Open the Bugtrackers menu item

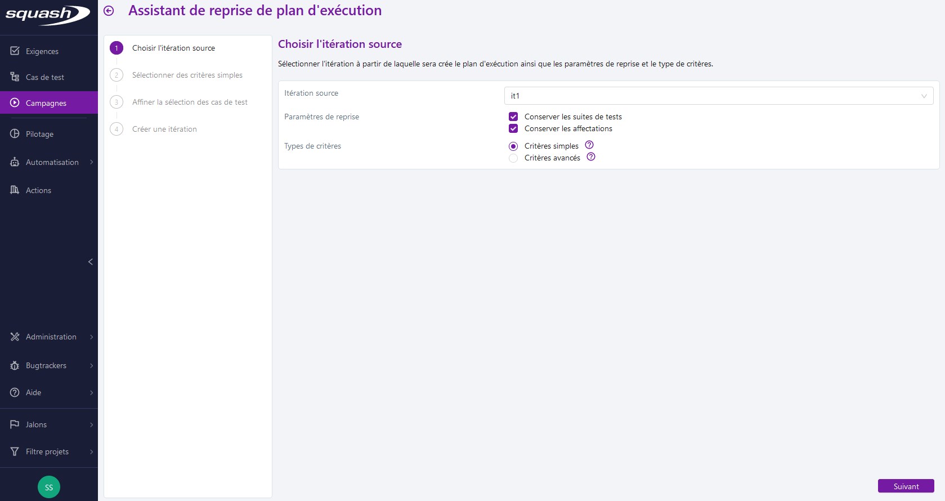click(x=46, y=365)
